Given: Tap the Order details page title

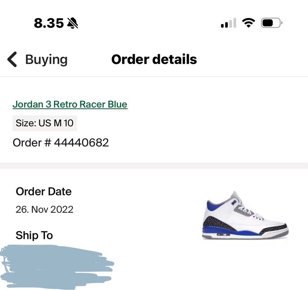Looking at the screenshot, I should click(x=154, y=60).
